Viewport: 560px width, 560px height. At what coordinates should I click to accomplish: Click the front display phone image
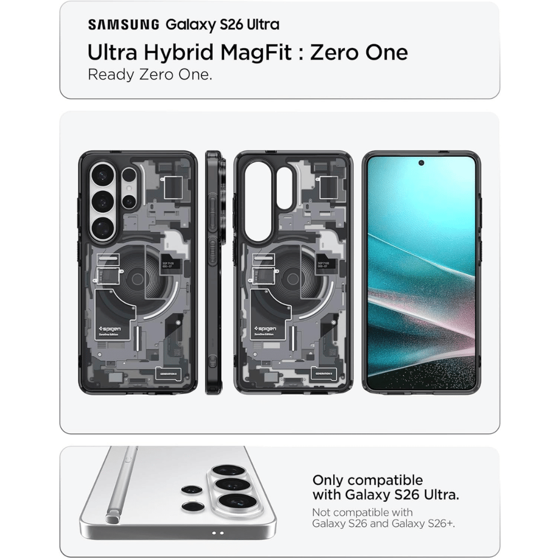click(422, 273)
